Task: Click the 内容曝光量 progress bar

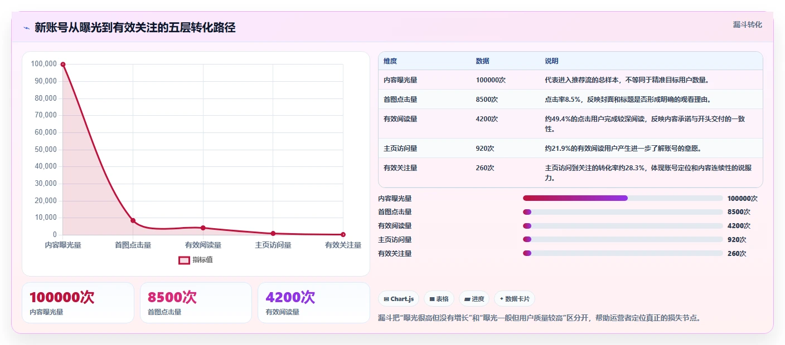Action: click(623, 198)
